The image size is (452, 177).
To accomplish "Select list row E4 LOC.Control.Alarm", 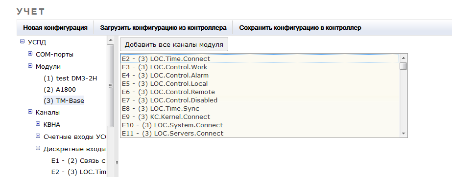I will (260, 76).
